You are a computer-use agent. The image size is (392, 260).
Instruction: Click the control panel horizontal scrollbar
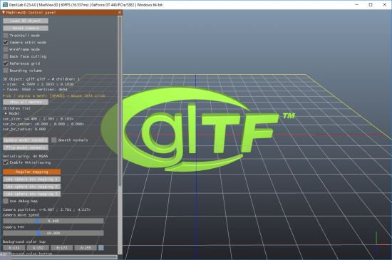[x=60, y=256]
